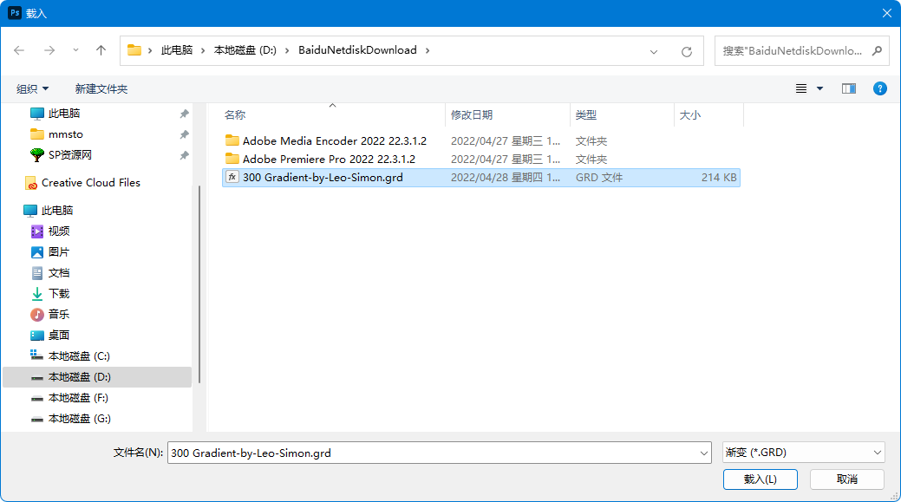Image resolution: width=901 pixels, height=502 pixels.
Task: Open help with the question icon
Action: pos(879,88)
